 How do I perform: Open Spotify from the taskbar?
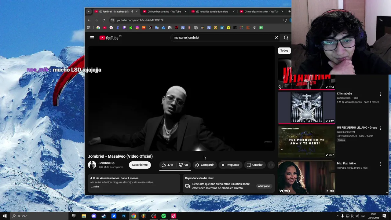click(164, 216)
